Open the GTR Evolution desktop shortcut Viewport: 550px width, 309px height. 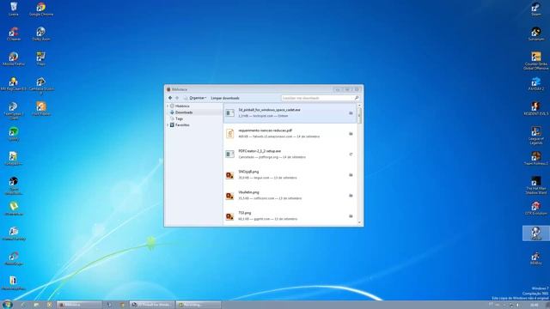coord(535,208)
